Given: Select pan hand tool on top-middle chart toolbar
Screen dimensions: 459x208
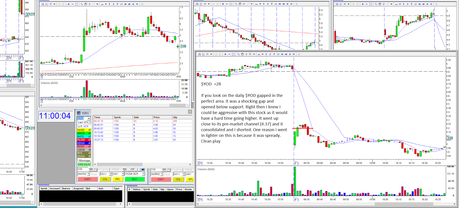Looking at the screenshot, I should point(240,4).
